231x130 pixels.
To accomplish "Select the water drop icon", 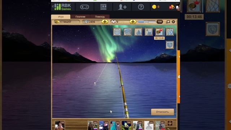I will (138, 32).
